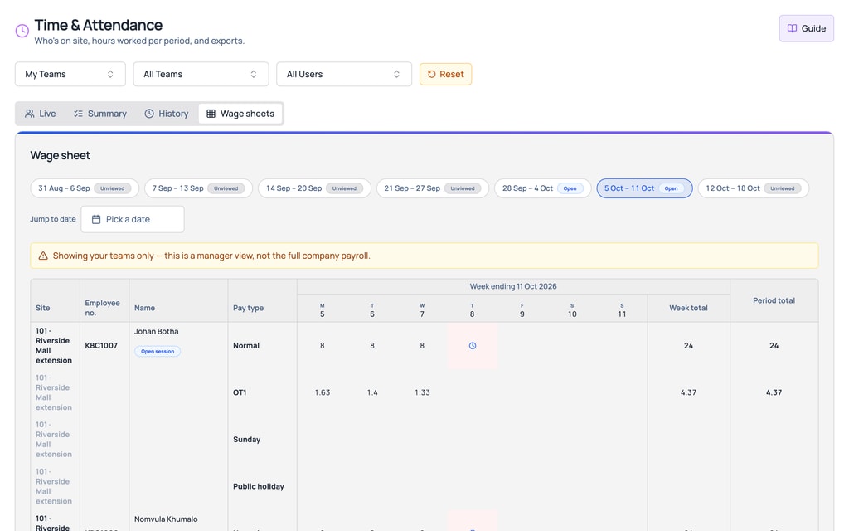
Task: Click the name Johan Botha
Action: [157, 332]
